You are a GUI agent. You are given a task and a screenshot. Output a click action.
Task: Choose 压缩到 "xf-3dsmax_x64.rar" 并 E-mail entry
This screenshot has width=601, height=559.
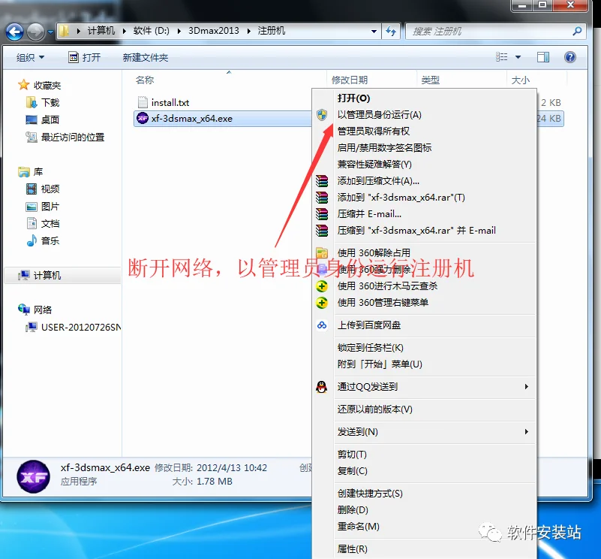pos(425,231)
